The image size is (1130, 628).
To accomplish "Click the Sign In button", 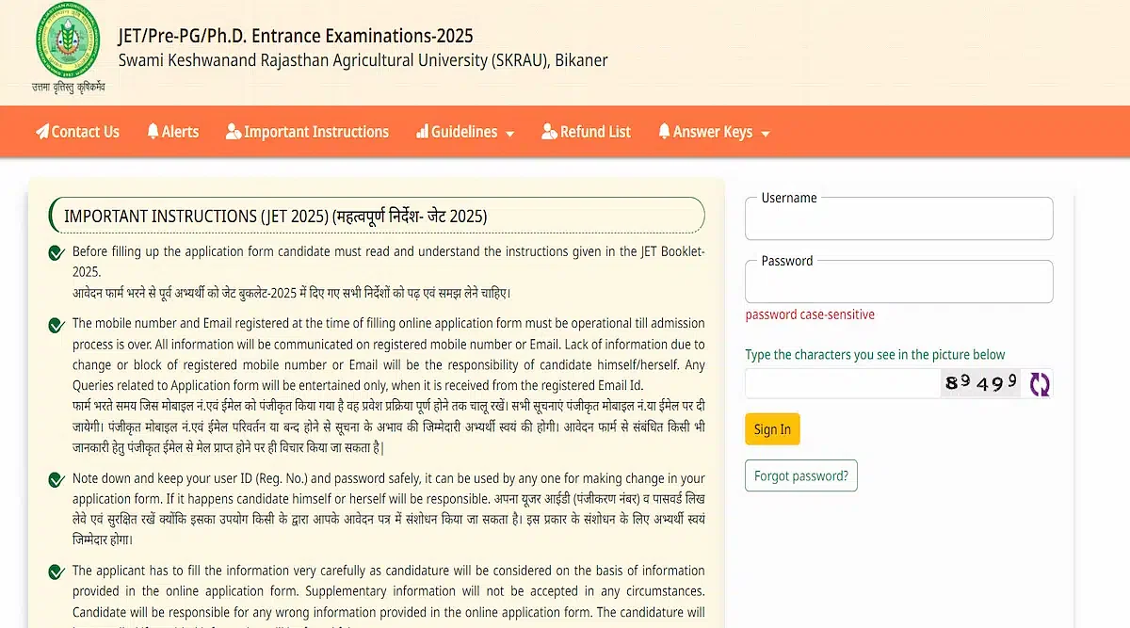I will pos(772,429).
